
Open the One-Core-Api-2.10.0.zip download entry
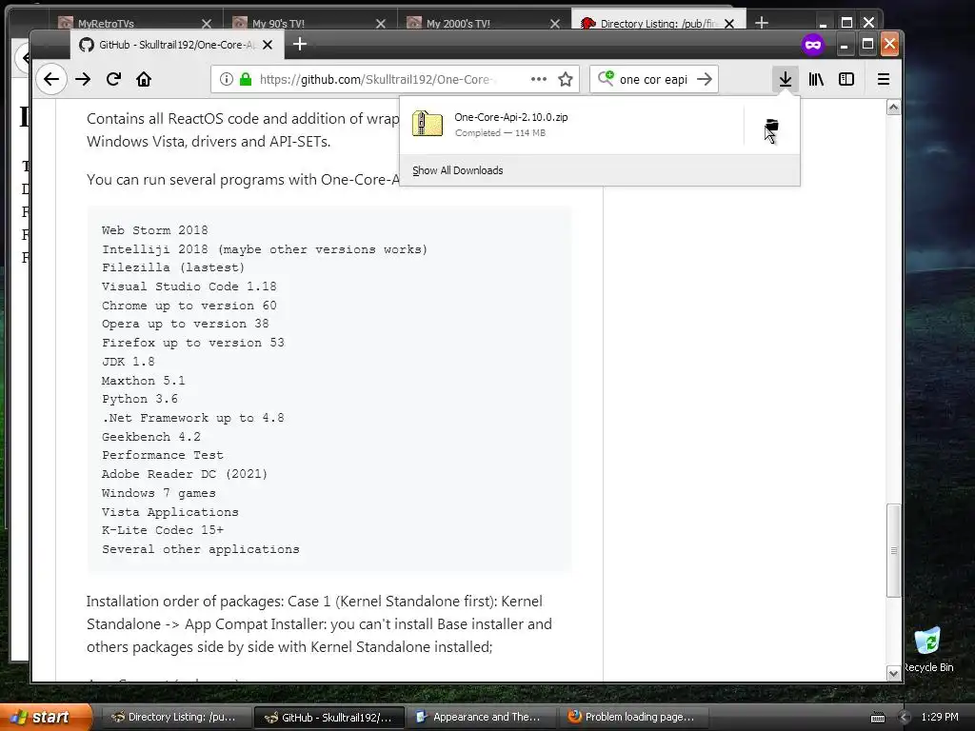572,125
